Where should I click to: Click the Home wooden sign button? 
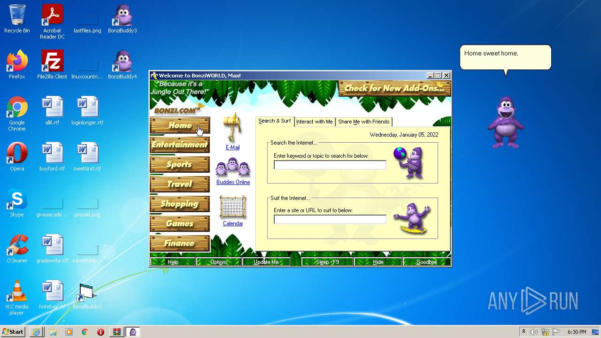pos(180,125)
